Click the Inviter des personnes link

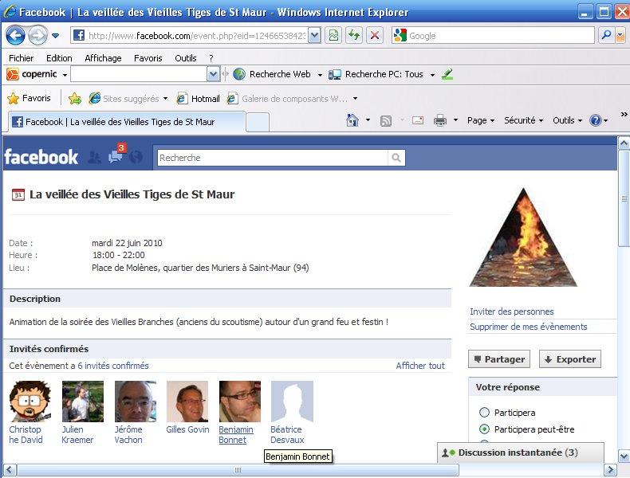pyautogui.click(x=511, y=311)
